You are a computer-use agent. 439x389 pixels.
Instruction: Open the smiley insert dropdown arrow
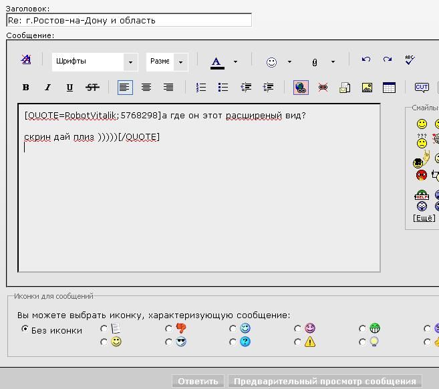289,61
